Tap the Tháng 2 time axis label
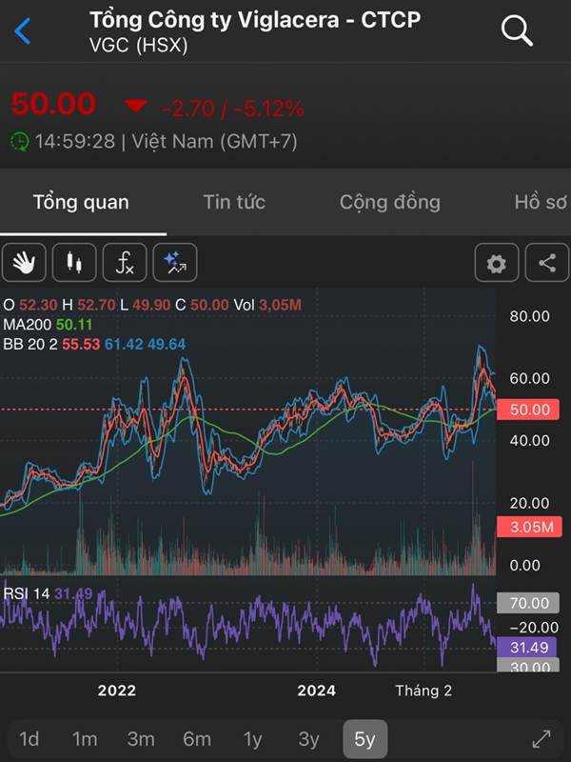Viewport: 571px width, 762px height. [x=423, y=691]
